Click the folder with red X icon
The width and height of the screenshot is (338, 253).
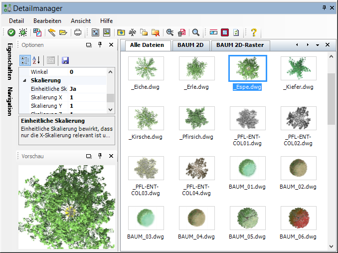coord(156,32)
